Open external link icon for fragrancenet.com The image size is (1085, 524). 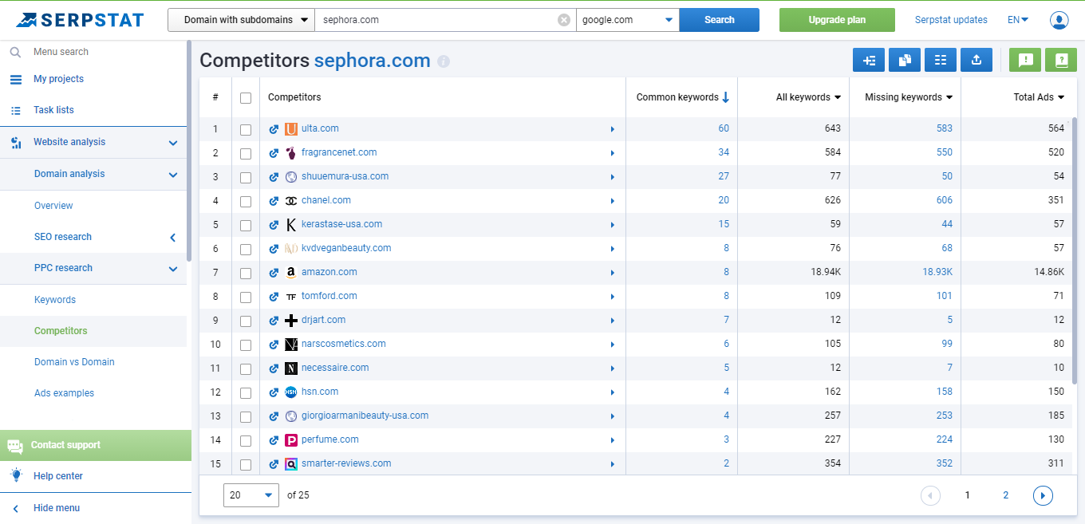click(274, 153)
